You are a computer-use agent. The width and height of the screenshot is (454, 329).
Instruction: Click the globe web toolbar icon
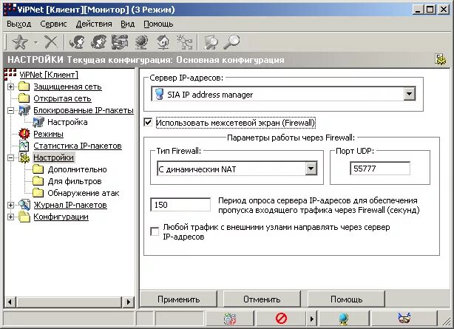(141, 42)
